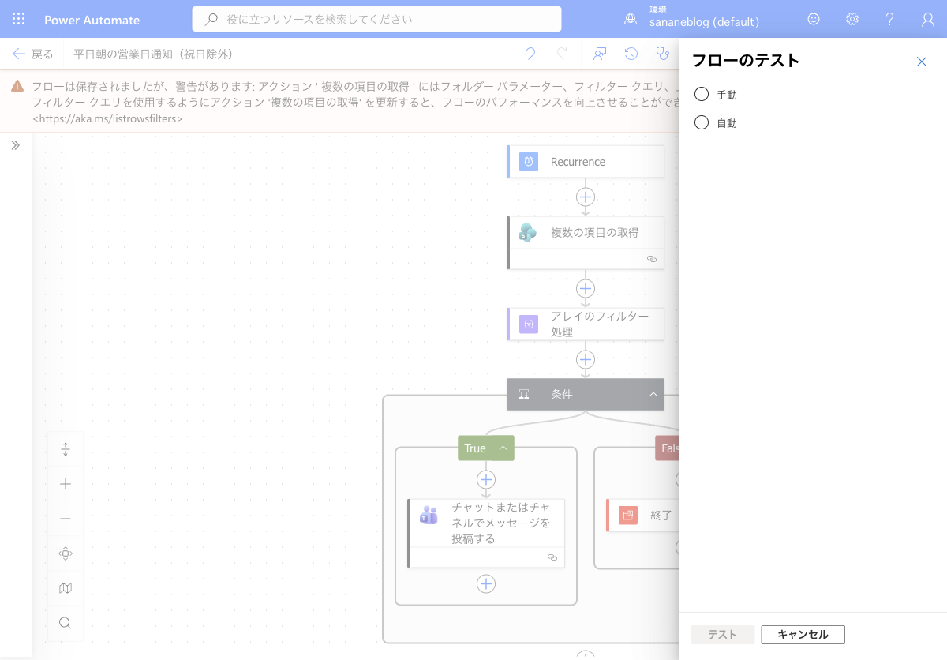Screen dimensions: 947x660
Task: Click the テスト button
Action: (x=722, y=635)
